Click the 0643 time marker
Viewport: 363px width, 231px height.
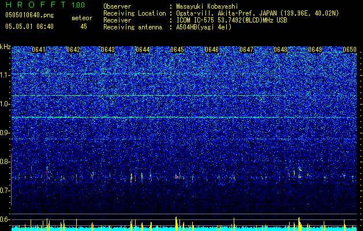click(x=108, y=50)
